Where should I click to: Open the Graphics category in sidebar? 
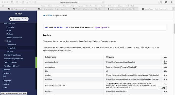click(6, 70)
